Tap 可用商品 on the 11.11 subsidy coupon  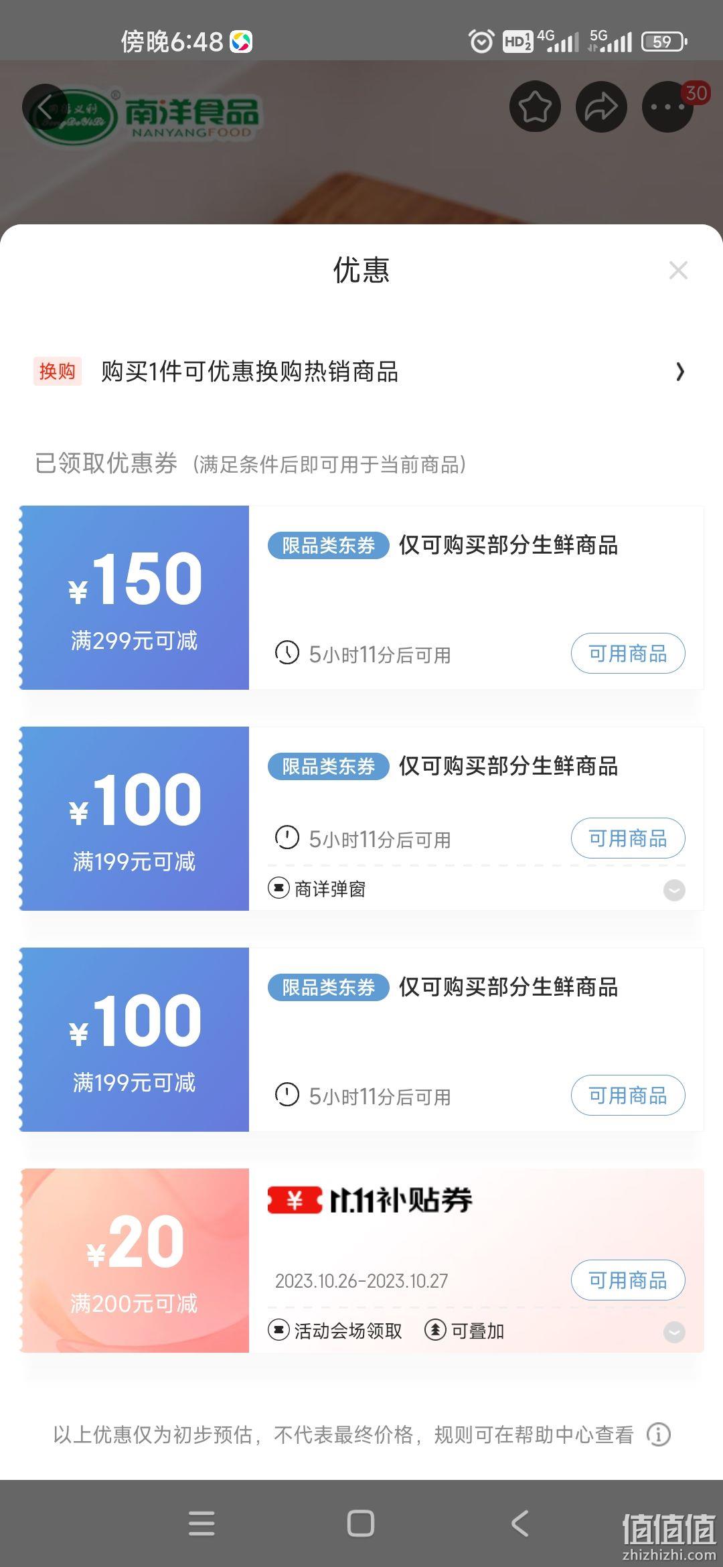tap(628, 1280)
